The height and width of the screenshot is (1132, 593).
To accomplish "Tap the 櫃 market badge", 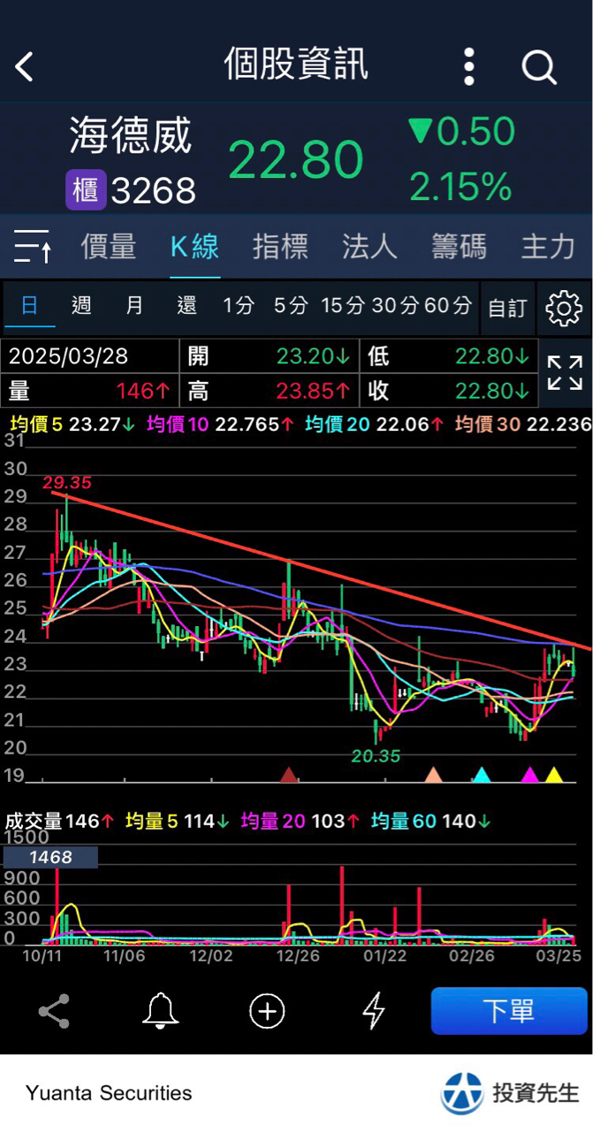I will [86, 190].
